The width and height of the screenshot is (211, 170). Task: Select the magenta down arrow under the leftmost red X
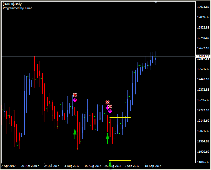75,100
